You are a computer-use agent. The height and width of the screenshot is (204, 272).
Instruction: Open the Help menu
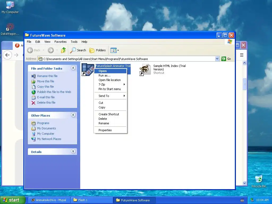click(84, 42)
